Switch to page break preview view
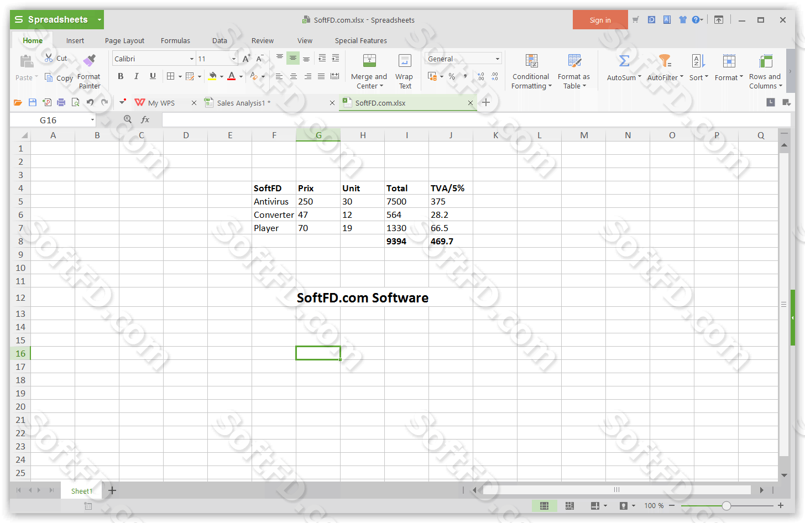 click(569, 505)
